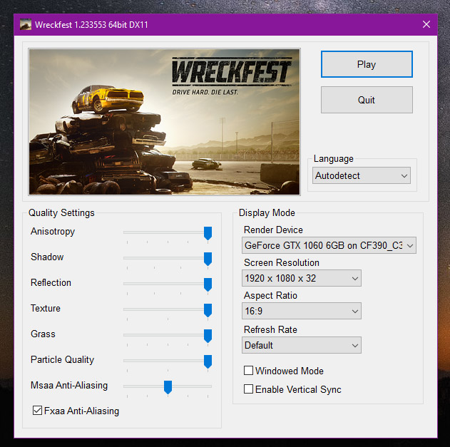The image size is (450, 447).
Task: Click the Grass quality slider handle
Action: tap(208, 336)
